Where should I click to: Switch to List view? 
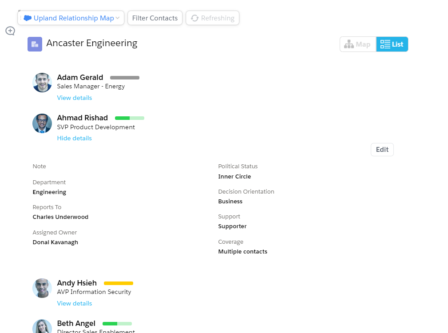pyautogui.click(x=392, y=44)
